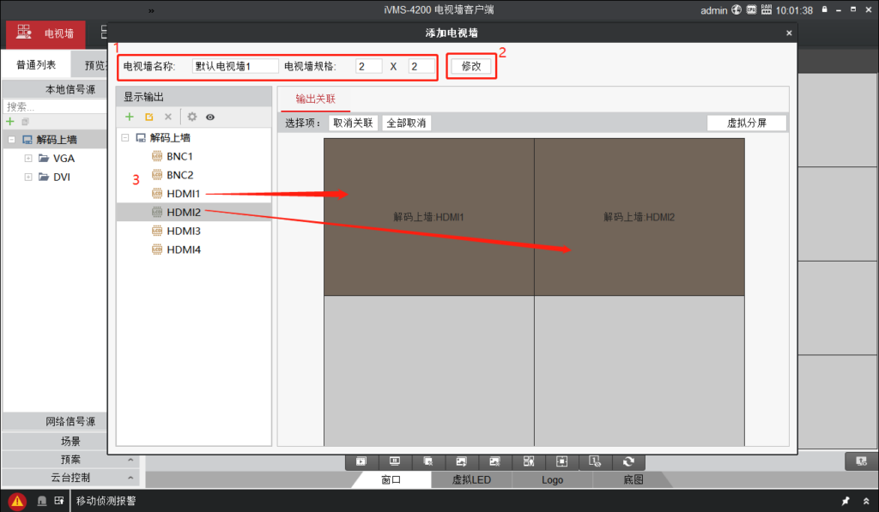Viewport: 879px width, 512px height.
Task: Expand the DVI folder node
Action: click(28, 178)
